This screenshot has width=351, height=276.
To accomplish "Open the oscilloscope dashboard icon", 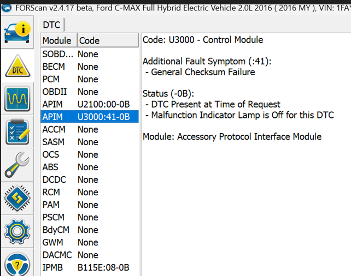I will point(17,99).
